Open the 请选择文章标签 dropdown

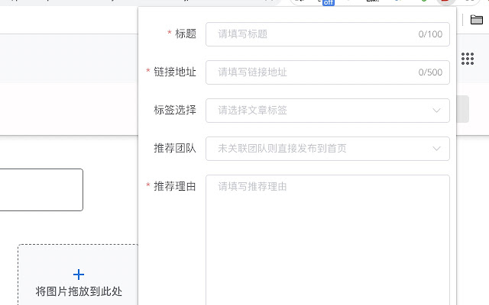pyautogui.click(x=328, y=111)
